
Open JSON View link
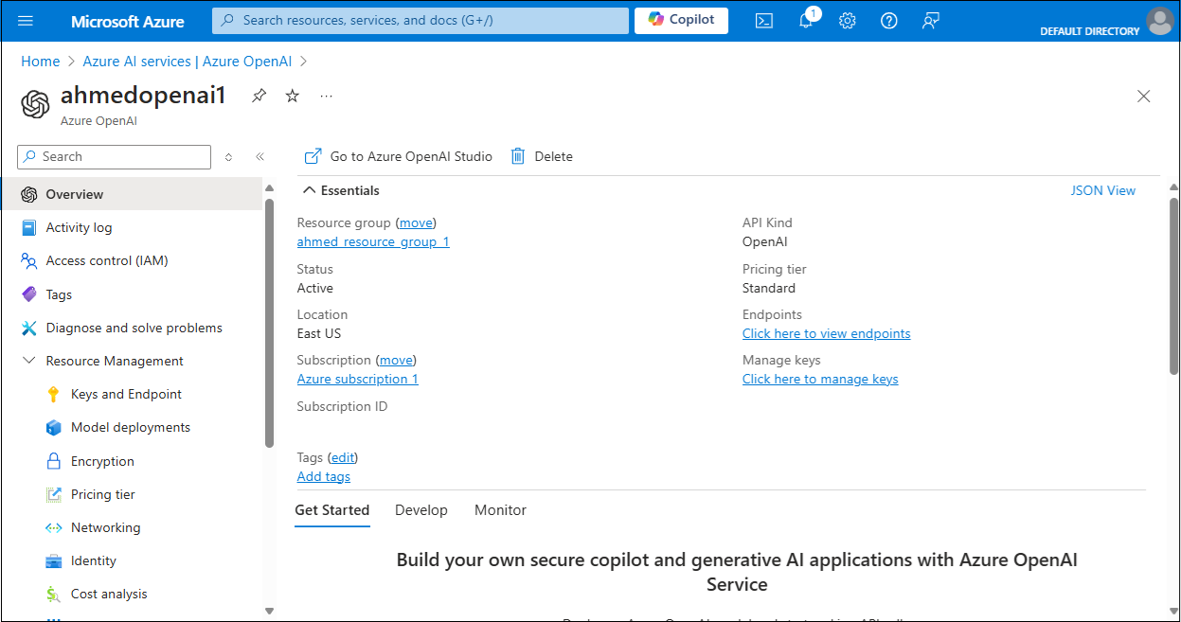pyautogui.click(x=1102, y=190)
